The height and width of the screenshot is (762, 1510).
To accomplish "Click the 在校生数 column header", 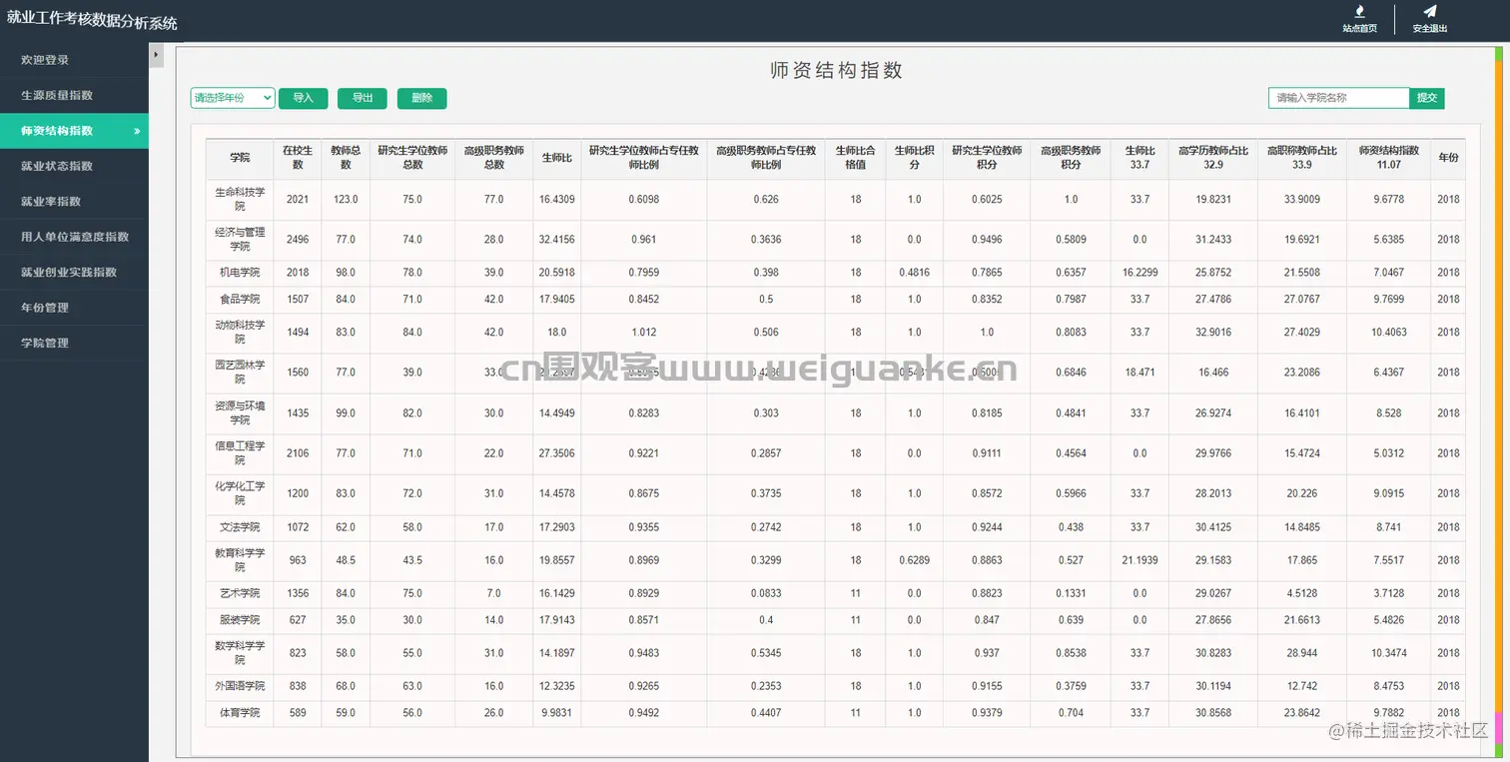I will tap(298, 158).
